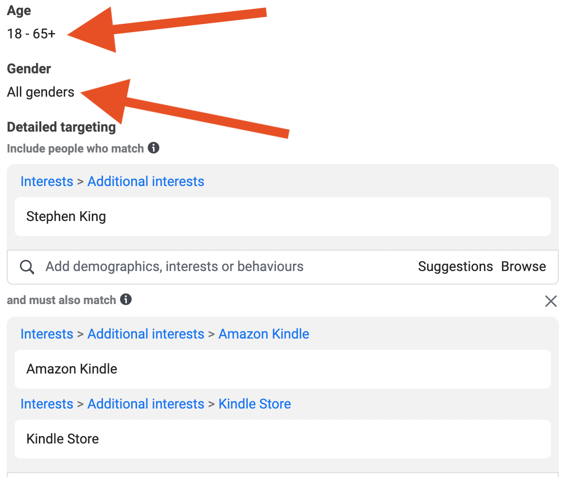Click the 'All genders' value

click(41, 92)
